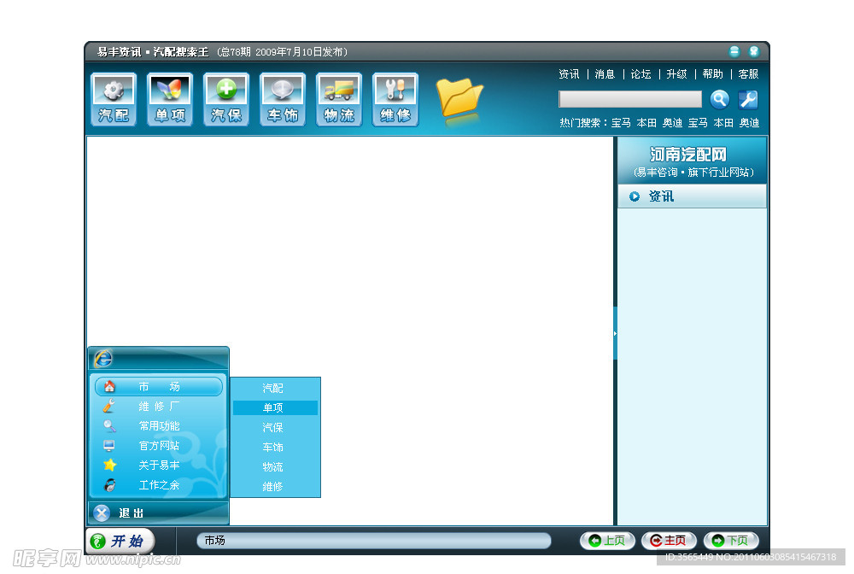Click the 市场 status bar field
Viewport: 854px width, 574px height.
pyautogui.click(x=374, y=540)
